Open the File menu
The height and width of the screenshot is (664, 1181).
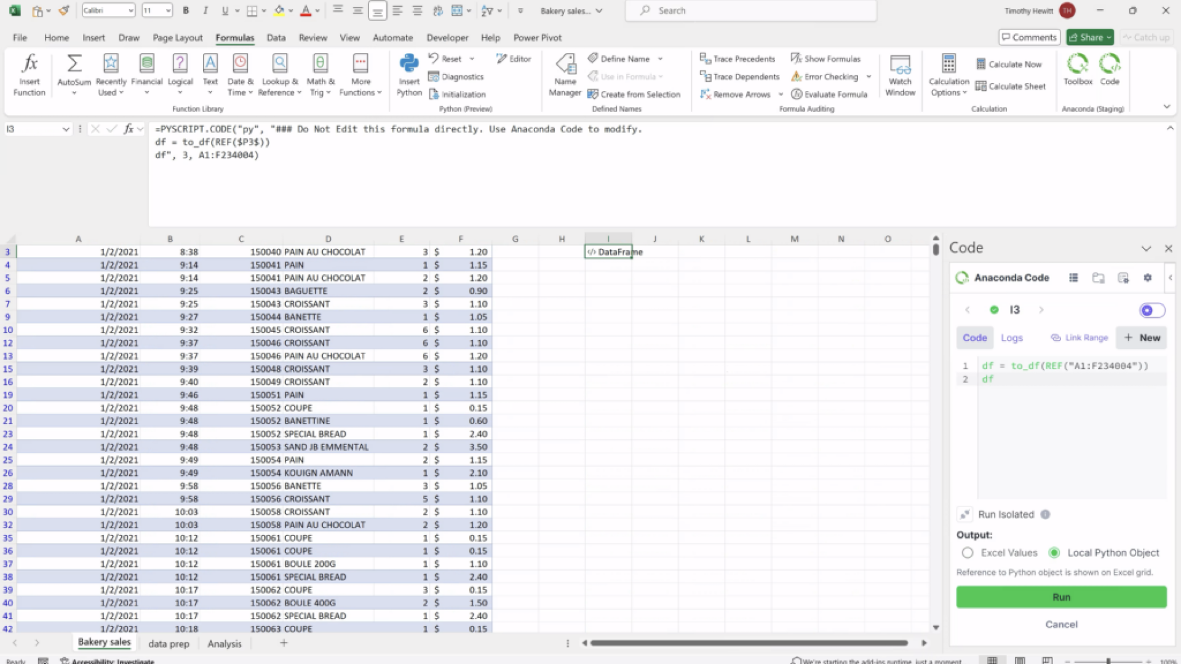coord(20,38)
